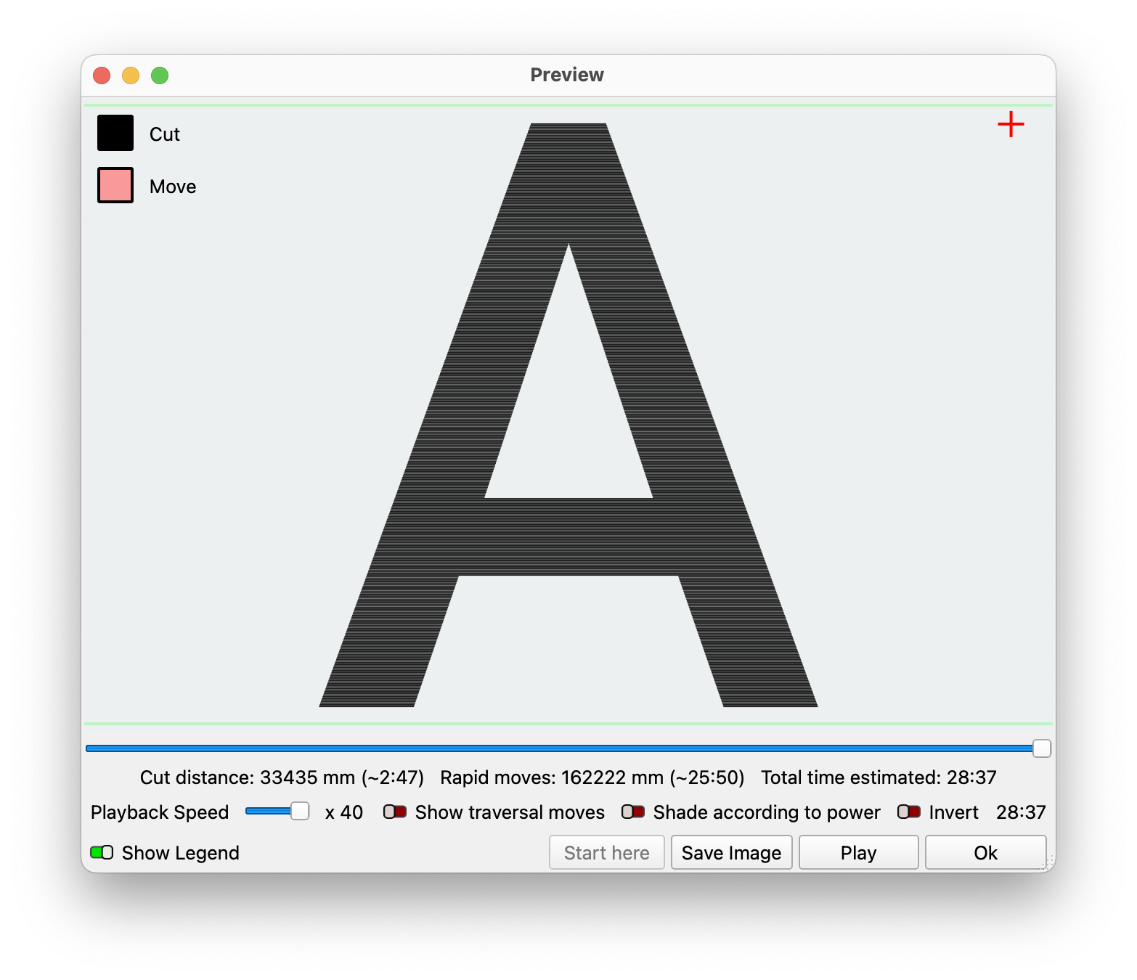Close the Preview window with red button
The width and height of the screenshot is (1137, 980).
(x=102, y=75)
